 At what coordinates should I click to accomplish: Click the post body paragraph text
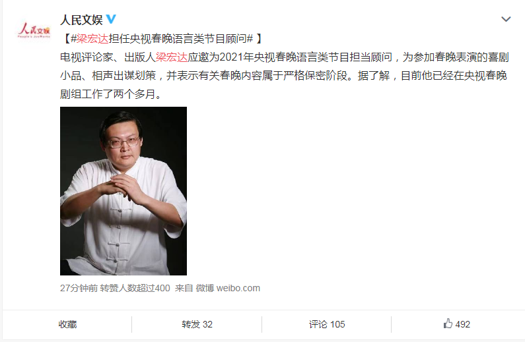[285, 76]
